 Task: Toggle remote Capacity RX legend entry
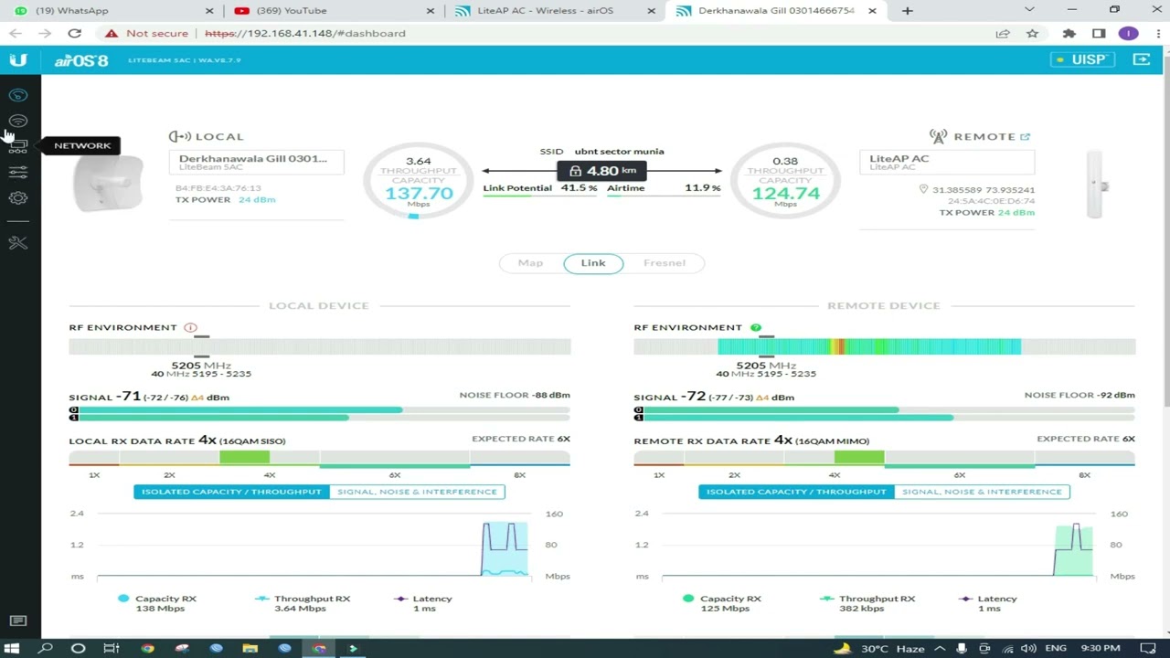coord(722,603)
